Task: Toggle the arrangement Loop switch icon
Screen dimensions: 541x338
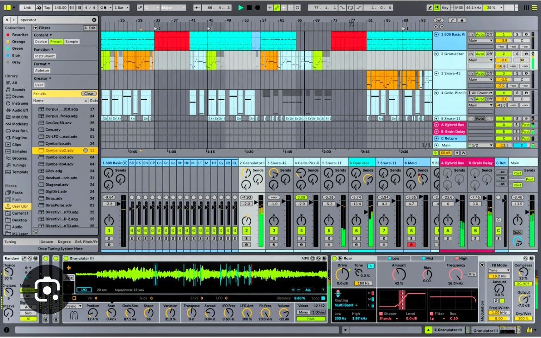Action: click(350, 7)
